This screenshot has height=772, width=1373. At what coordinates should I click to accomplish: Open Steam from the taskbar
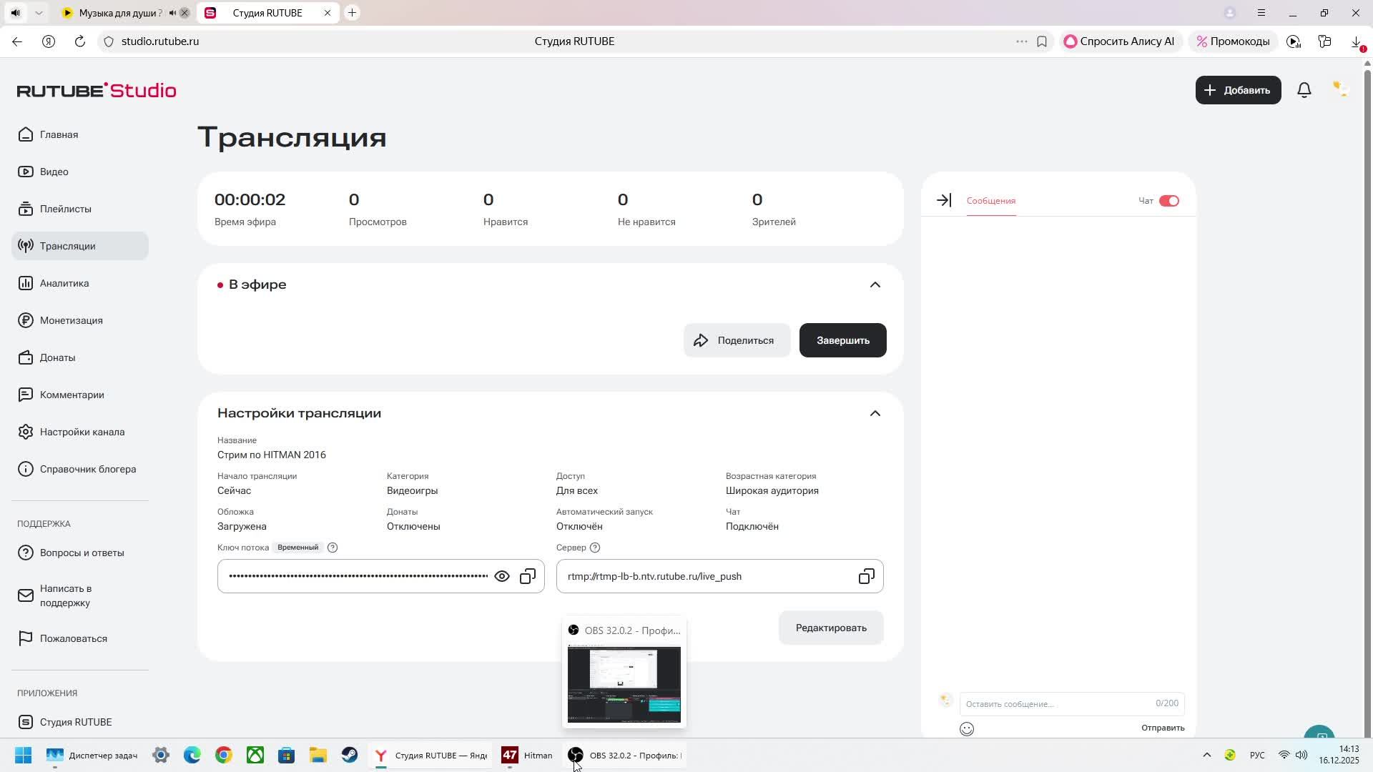click(350, 756)
